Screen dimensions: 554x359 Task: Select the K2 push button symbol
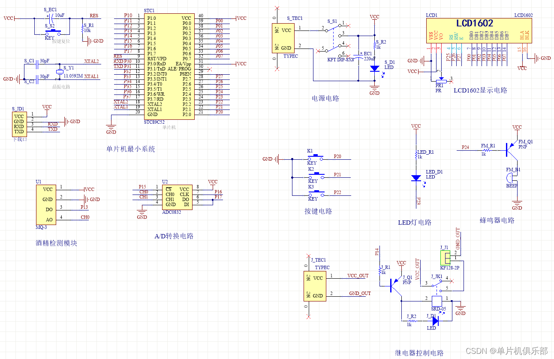pyautogui.click(x=316, y=175)
